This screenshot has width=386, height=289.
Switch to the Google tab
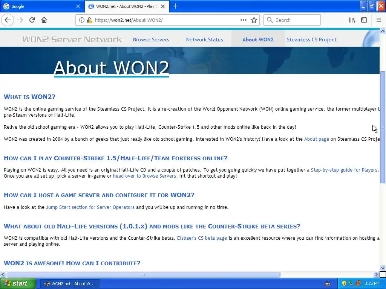coord(42,6)
